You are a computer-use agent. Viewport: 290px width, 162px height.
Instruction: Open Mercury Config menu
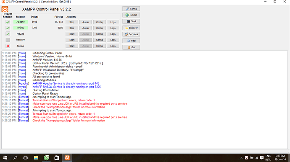(x=99, y=40)
